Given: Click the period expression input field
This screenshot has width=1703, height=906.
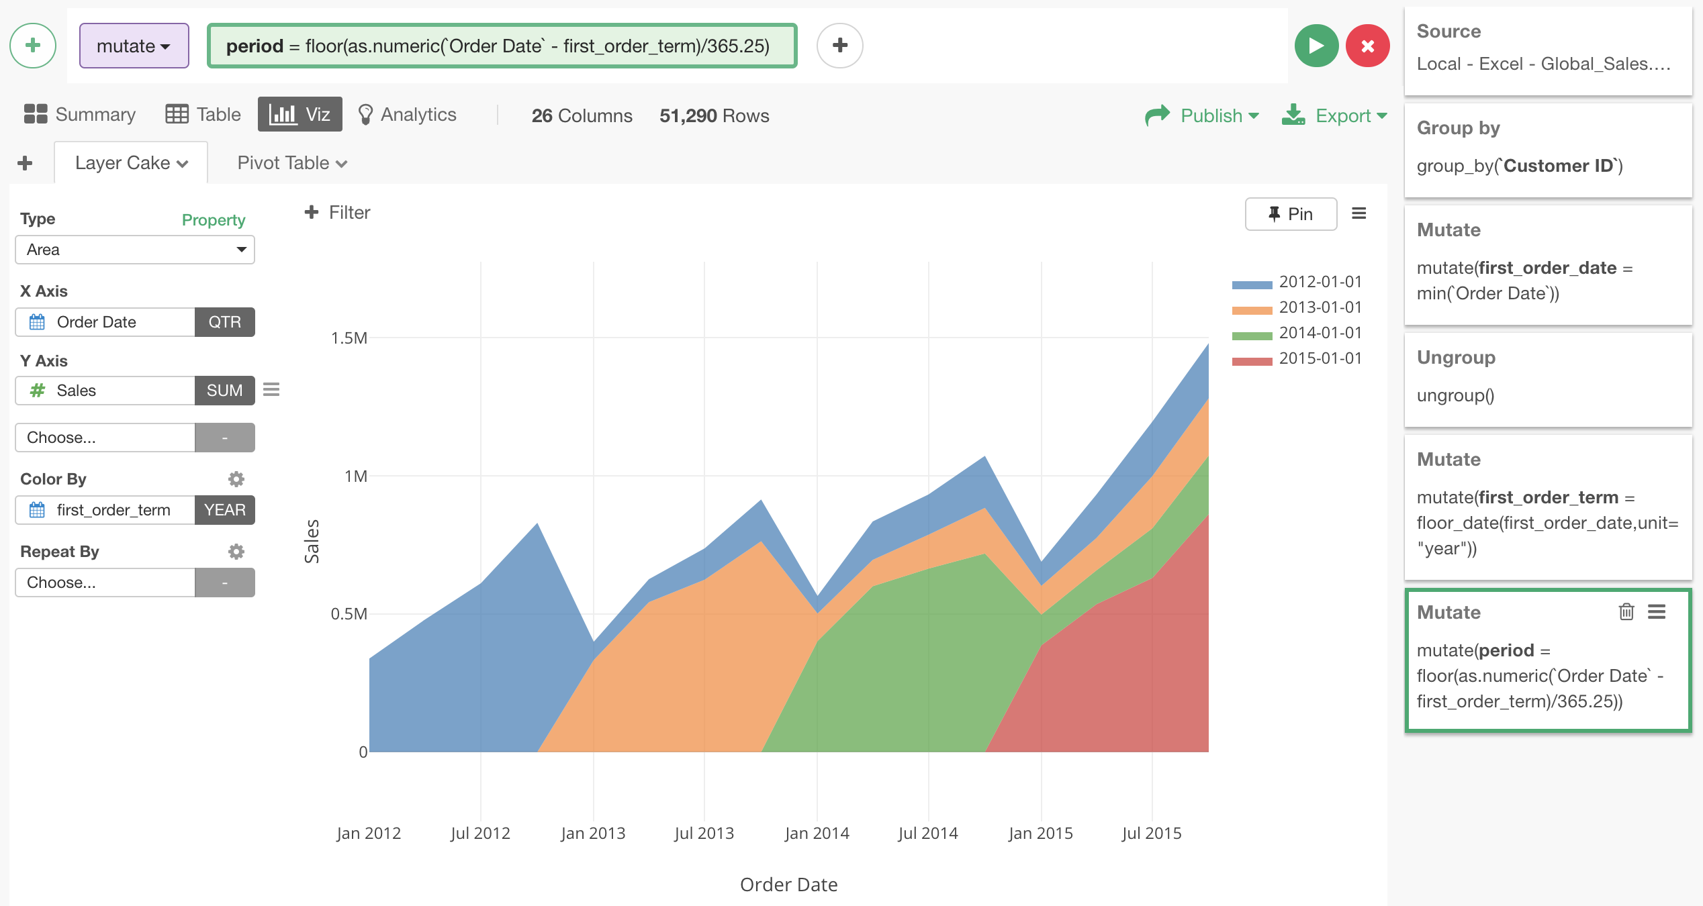Looking at the screenshot, I should coord(502,46).
